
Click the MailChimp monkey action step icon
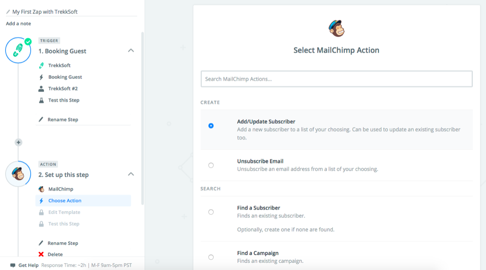[18, 174]
